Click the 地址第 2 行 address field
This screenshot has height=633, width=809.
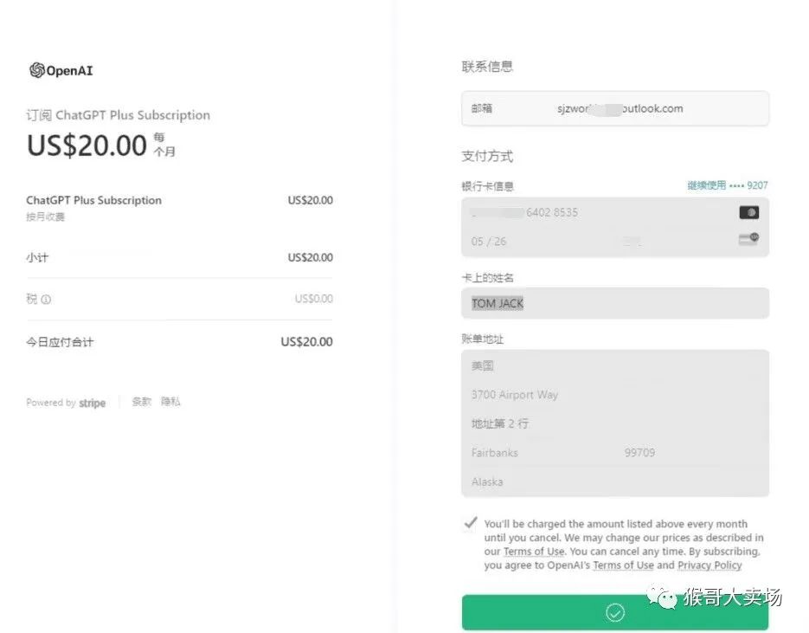615,423
